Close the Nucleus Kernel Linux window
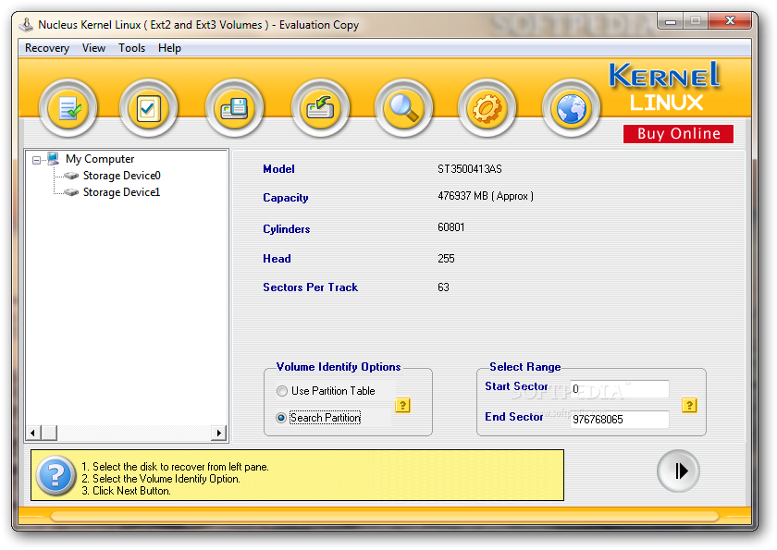777x550 pixels. 730,20
